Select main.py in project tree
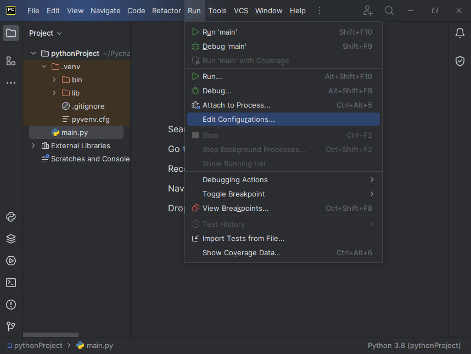The image size is (471, 354). (x=75, y=132)
